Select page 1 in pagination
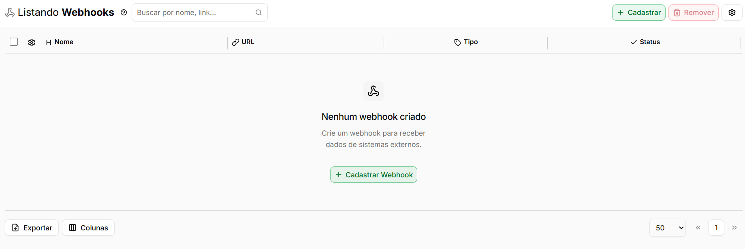This screenshot has width=745, height=249. pos(716,228)
